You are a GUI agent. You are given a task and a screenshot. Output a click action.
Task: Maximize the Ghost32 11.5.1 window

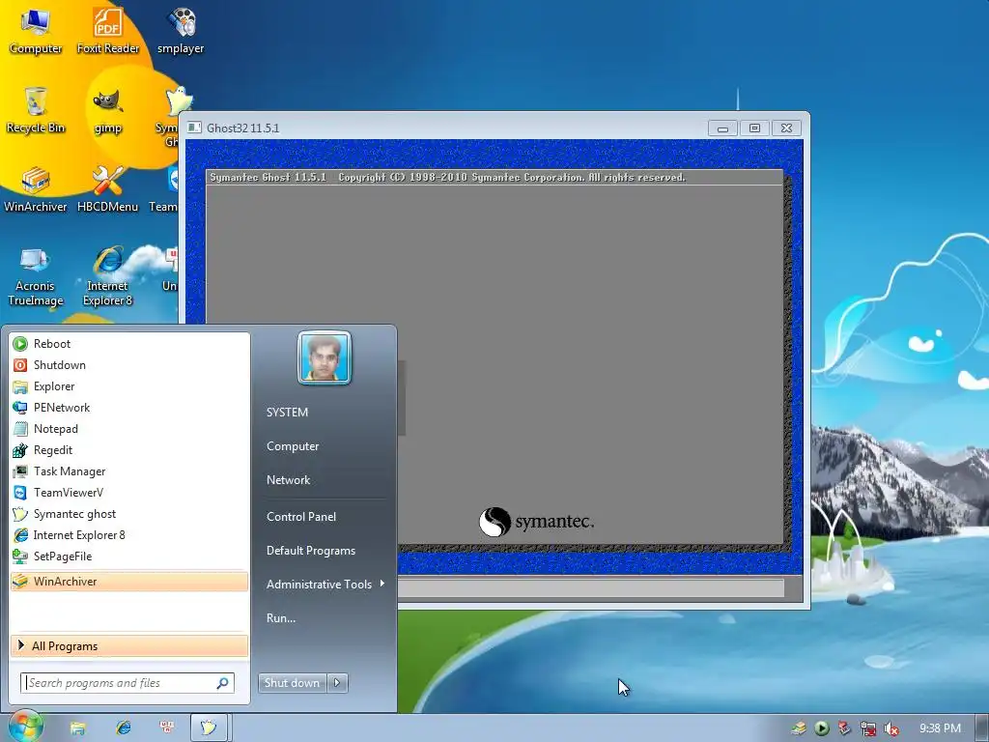(x=754, y=128)
